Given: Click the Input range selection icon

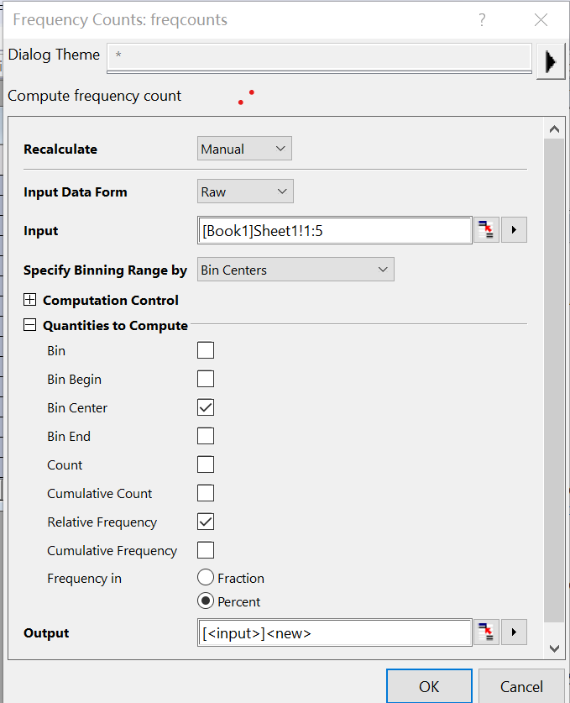Looking at the screenshot, I should (486, 230).
